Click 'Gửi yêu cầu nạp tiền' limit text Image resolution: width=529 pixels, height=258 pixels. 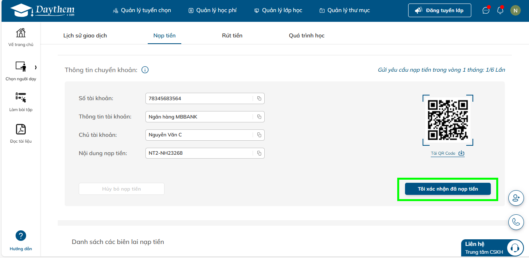point(441,70)
